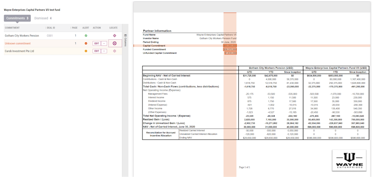Select Carob Investment Pte Ltd name
The width and height of the screenshot is (373, 177).
[x=19, y=51]
